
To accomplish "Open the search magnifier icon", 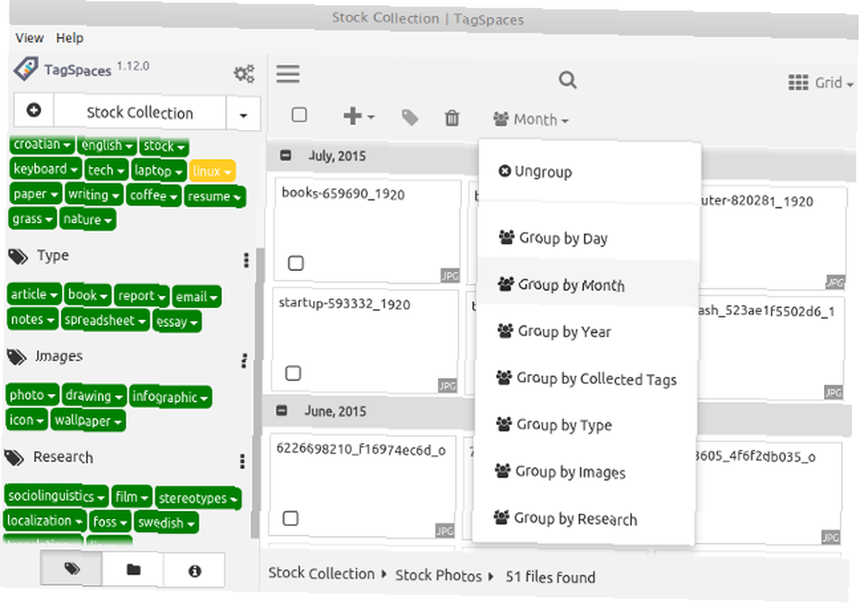I will click(568, 81).
